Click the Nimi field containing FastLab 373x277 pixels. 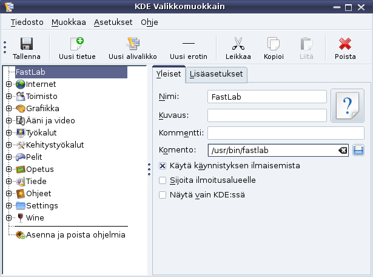267,97
